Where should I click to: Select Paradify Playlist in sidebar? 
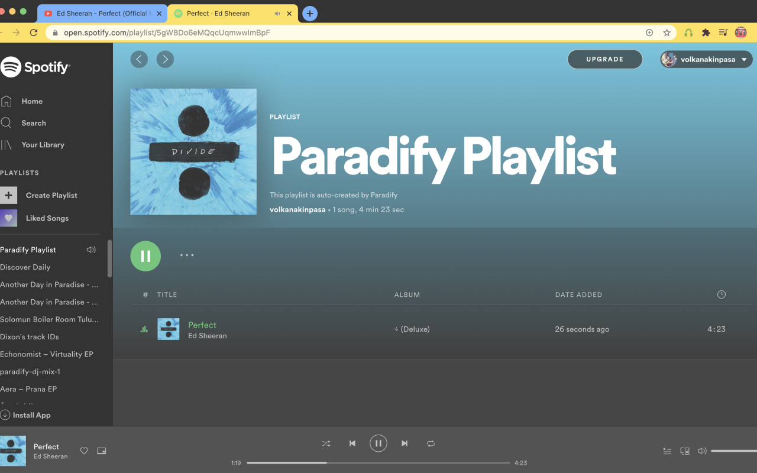pos(28,250)
